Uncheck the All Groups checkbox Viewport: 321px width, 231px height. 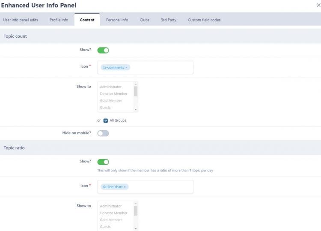[106, 120]
